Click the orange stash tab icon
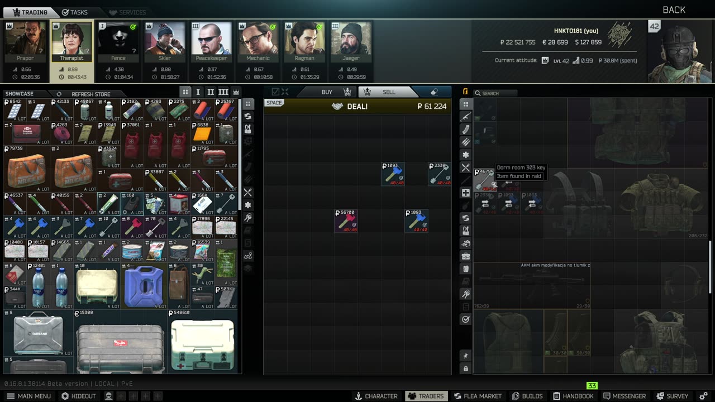Screen dimensions: 715x402 pos(465,92)
